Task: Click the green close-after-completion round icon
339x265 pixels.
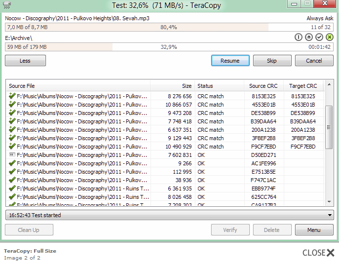Action: click(330, 37)
